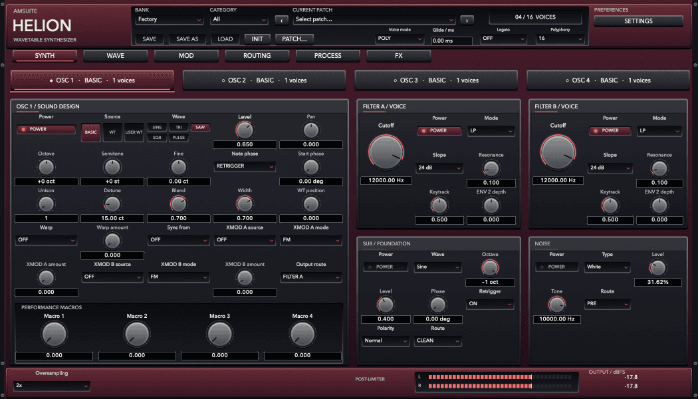Click the OSC 1 Level knob
Image resolution: width=698 pixels, height=399 pixels.
pos(245,130)
